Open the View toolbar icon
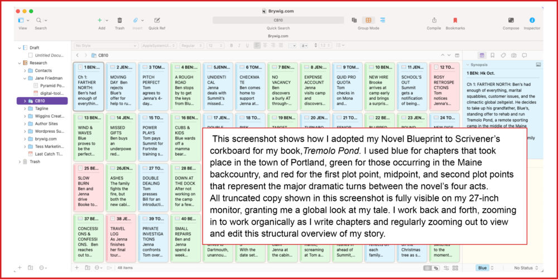Screen dimensions: 558x279 [21, 20]
